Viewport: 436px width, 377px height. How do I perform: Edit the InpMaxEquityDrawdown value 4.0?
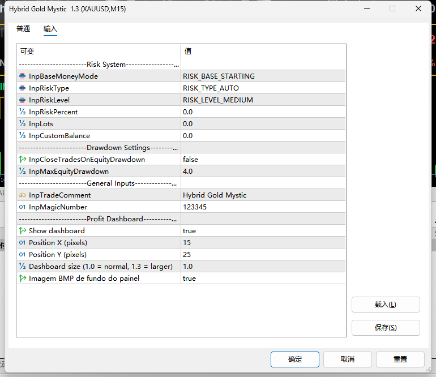click(263, 172)
